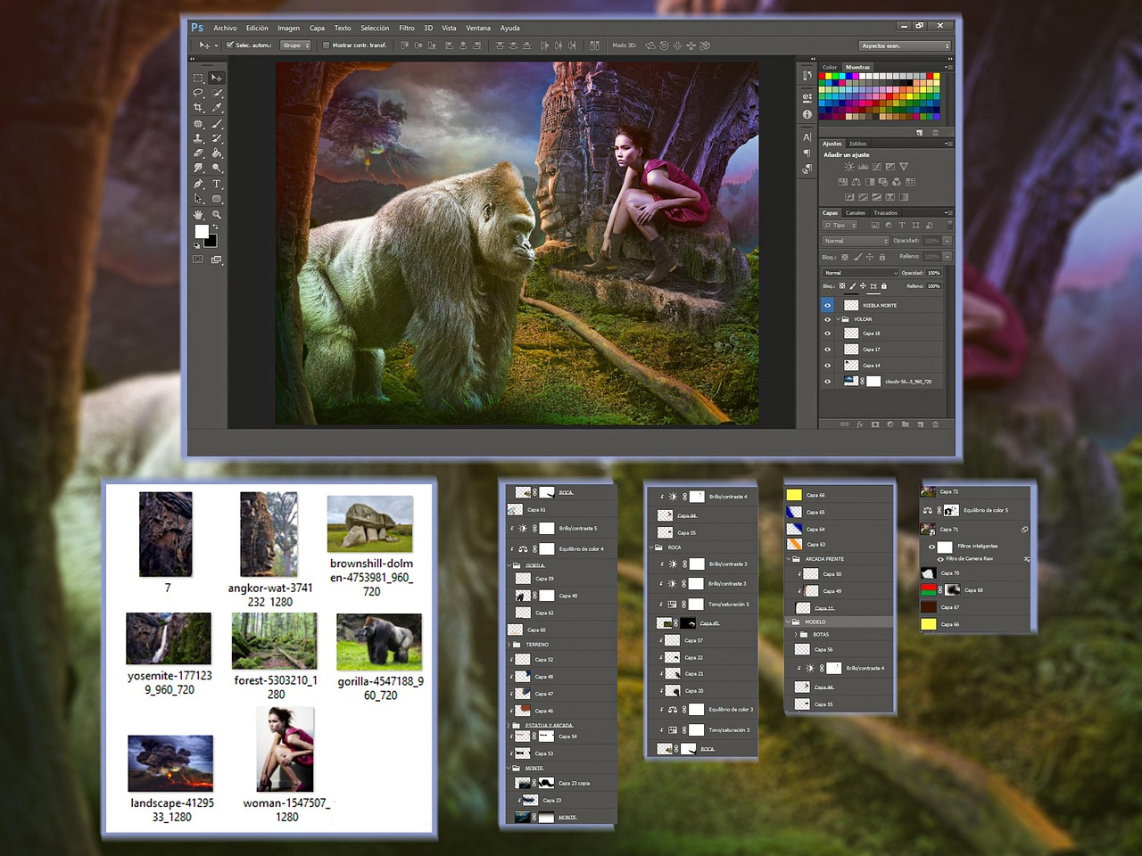The height and width of the screenshot is (856, 1142).
Task: Click the background color swatch
Action: point(211,242)
